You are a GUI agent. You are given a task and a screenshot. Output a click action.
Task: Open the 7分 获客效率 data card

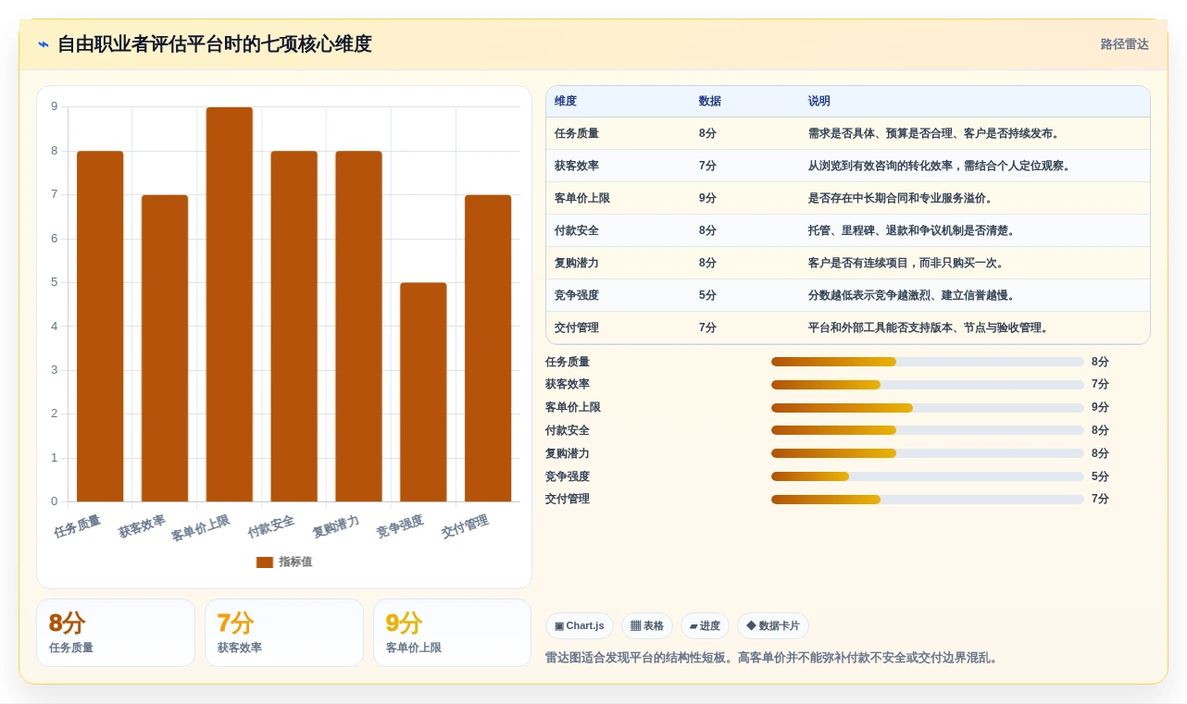pos(284,633)
